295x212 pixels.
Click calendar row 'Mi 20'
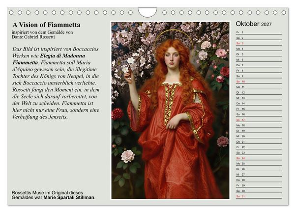259,136
